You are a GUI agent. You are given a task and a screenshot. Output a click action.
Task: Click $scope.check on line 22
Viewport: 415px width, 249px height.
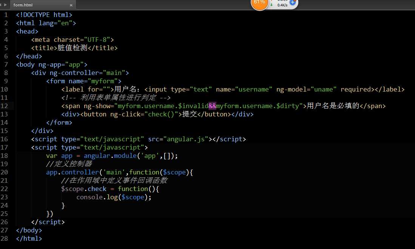(83, 189)
